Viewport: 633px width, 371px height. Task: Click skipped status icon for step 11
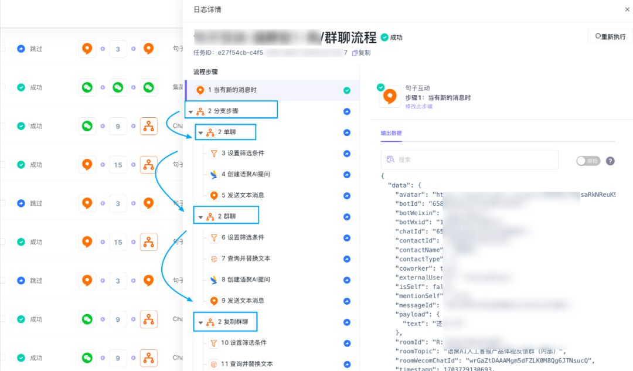pyautogui.click(x=347, y=364)
